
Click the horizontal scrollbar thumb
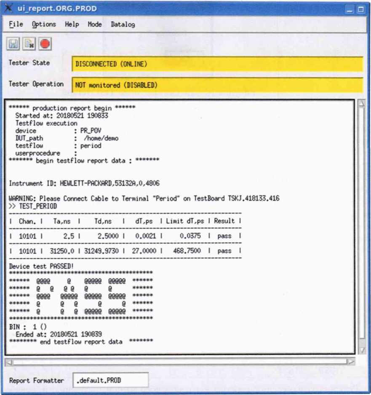click(180, 362)
